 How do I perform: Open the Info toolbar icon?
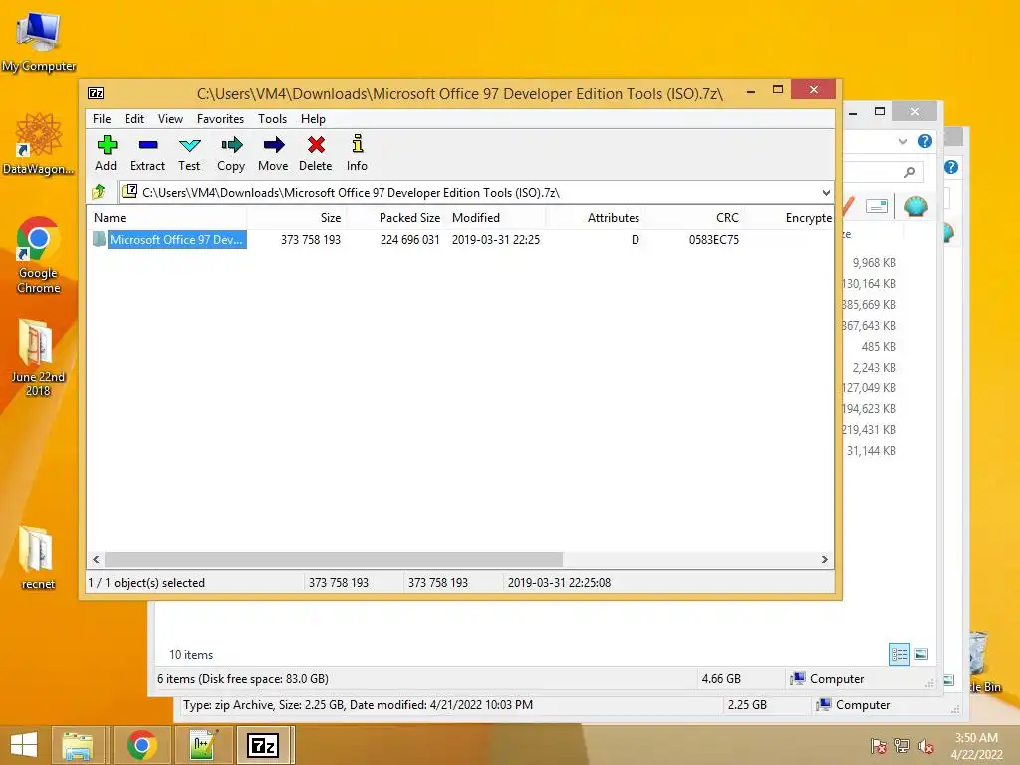(x=357, y=153)
